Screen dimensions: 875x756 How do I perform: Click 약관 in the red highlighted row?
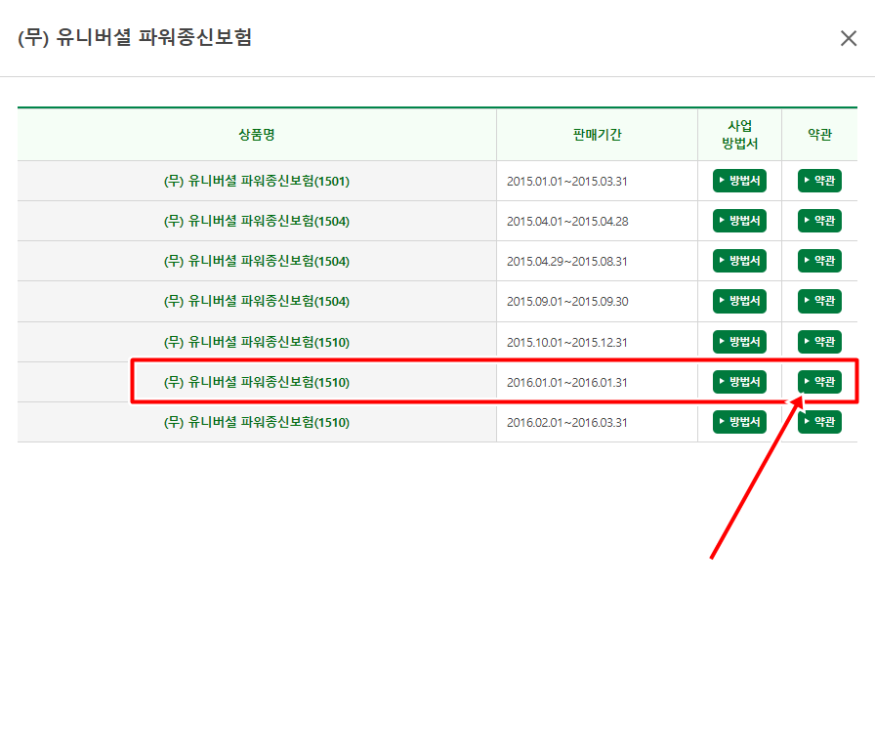point(819,382)
